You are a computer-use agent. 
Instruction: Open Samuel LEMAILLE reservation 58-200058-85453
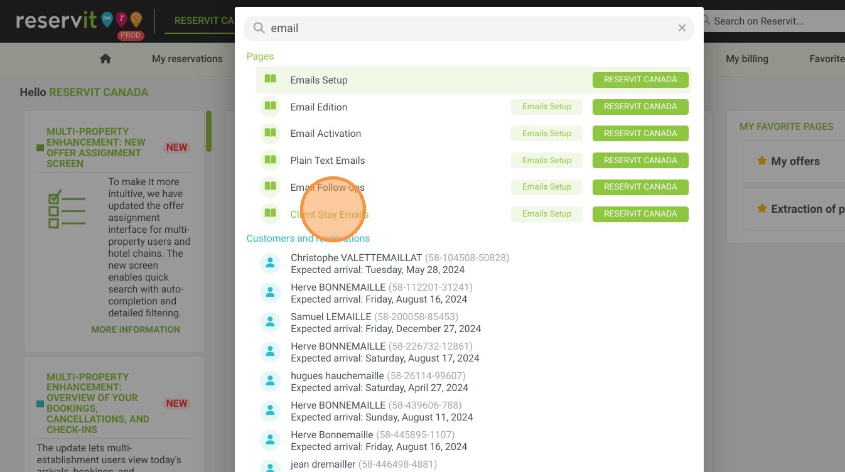pos(385,323)
